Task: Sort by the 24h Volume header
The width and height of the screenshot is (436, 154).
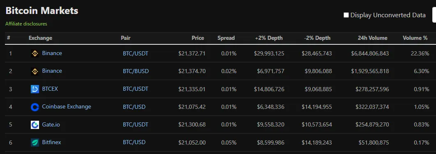Action: (372, 38)
